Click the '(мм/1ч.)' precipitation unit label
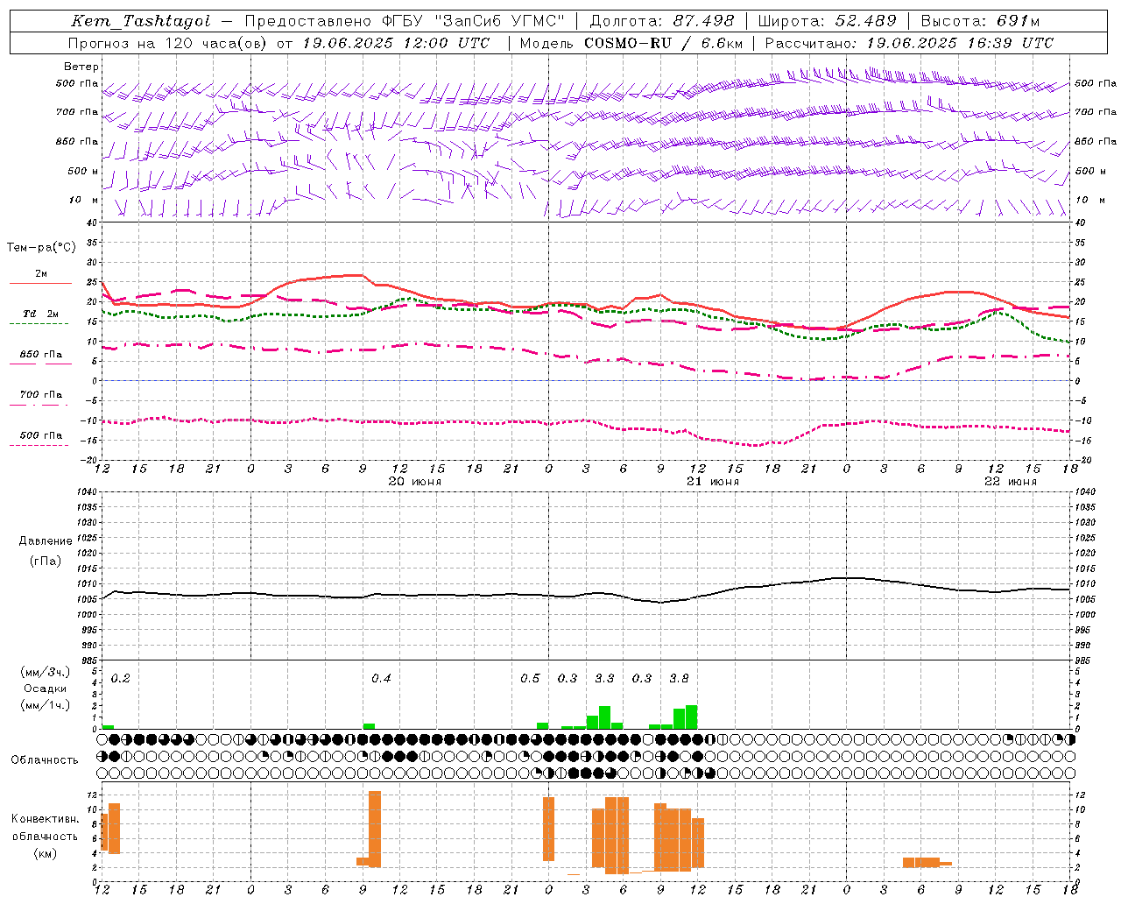The image size is (1121, 897). (46, 705)
